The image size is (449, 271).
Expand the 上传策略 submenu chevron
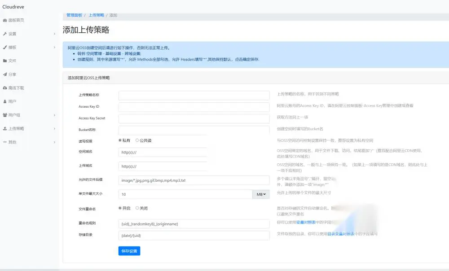(54, 128)
